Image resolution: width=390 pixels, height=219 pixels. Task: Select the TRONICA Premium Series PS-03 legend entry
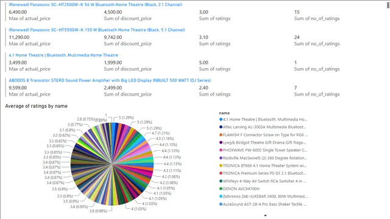pos(263,173)
